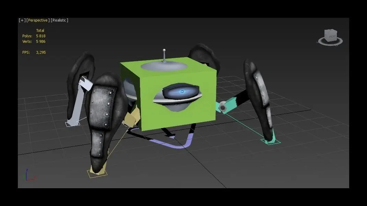The height and width of the screenshot is (206, 367).
Task: Click the Polys count value 5 818
Action: tap(41, 36)
